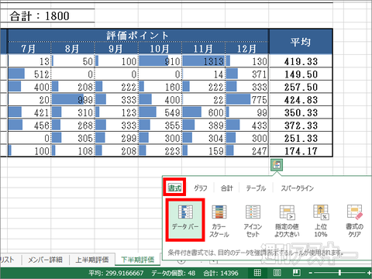Viewport: 372px width, 279px height.
Task: Select the 10月 column header
Action: point(160,48)
